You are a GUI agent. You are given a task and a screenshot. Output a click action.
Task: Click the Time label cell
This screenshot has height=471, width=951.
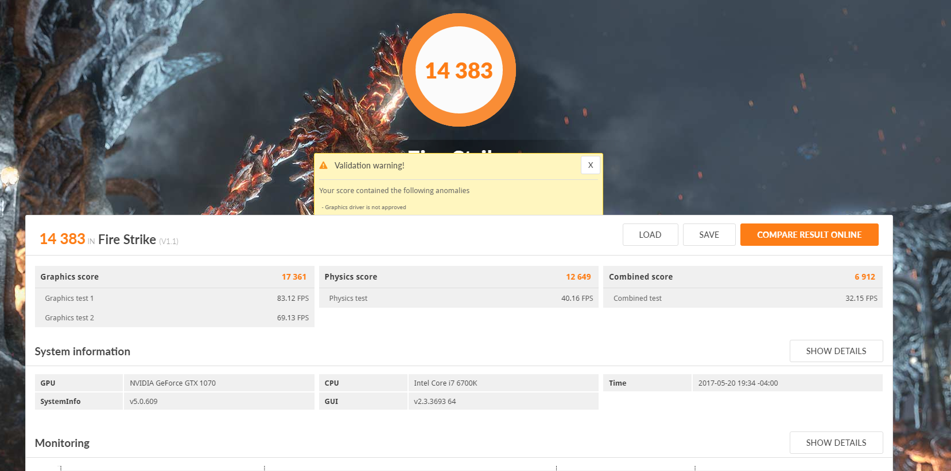(647, 383)
